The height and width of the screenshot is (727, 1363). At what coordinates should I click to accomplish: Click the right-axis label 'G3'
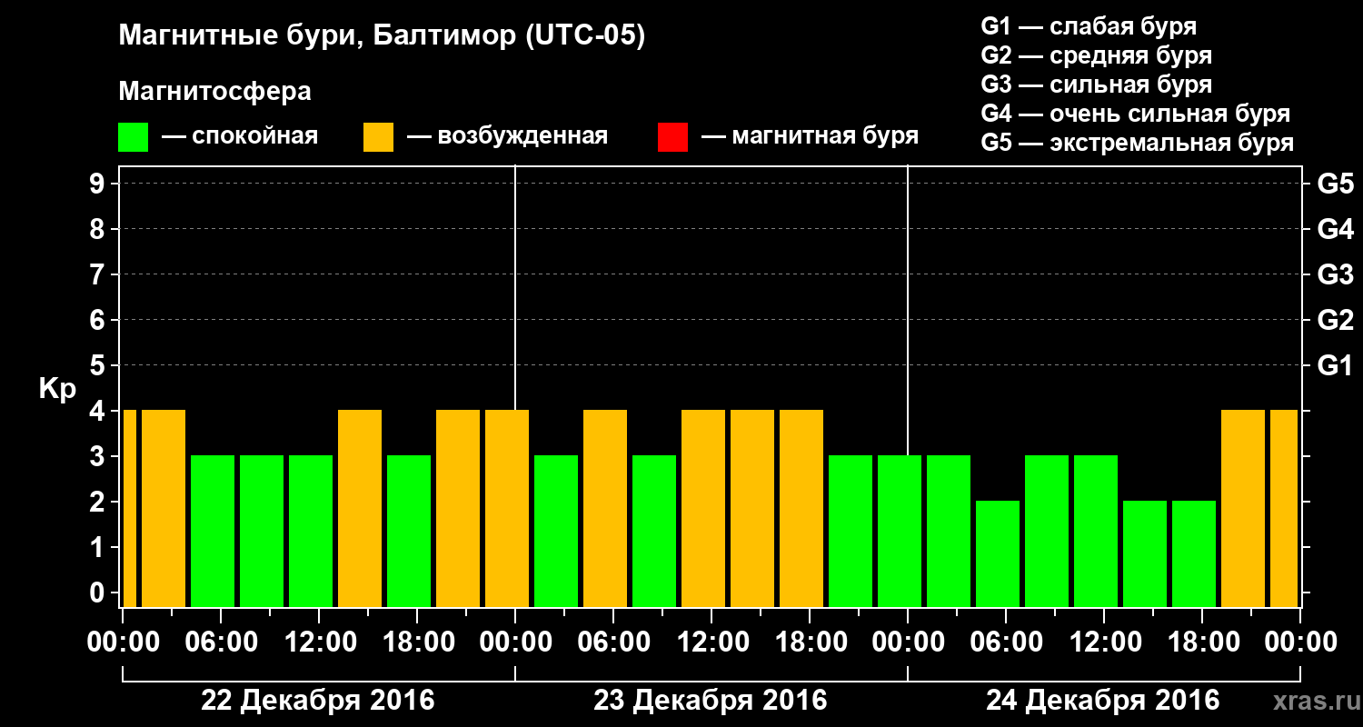point(1336,274)
